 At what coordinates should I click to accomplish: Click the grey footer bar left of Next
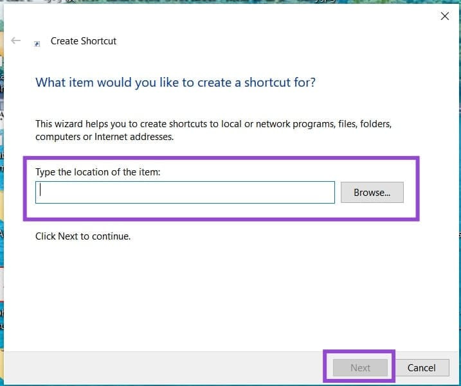(165, 367)
